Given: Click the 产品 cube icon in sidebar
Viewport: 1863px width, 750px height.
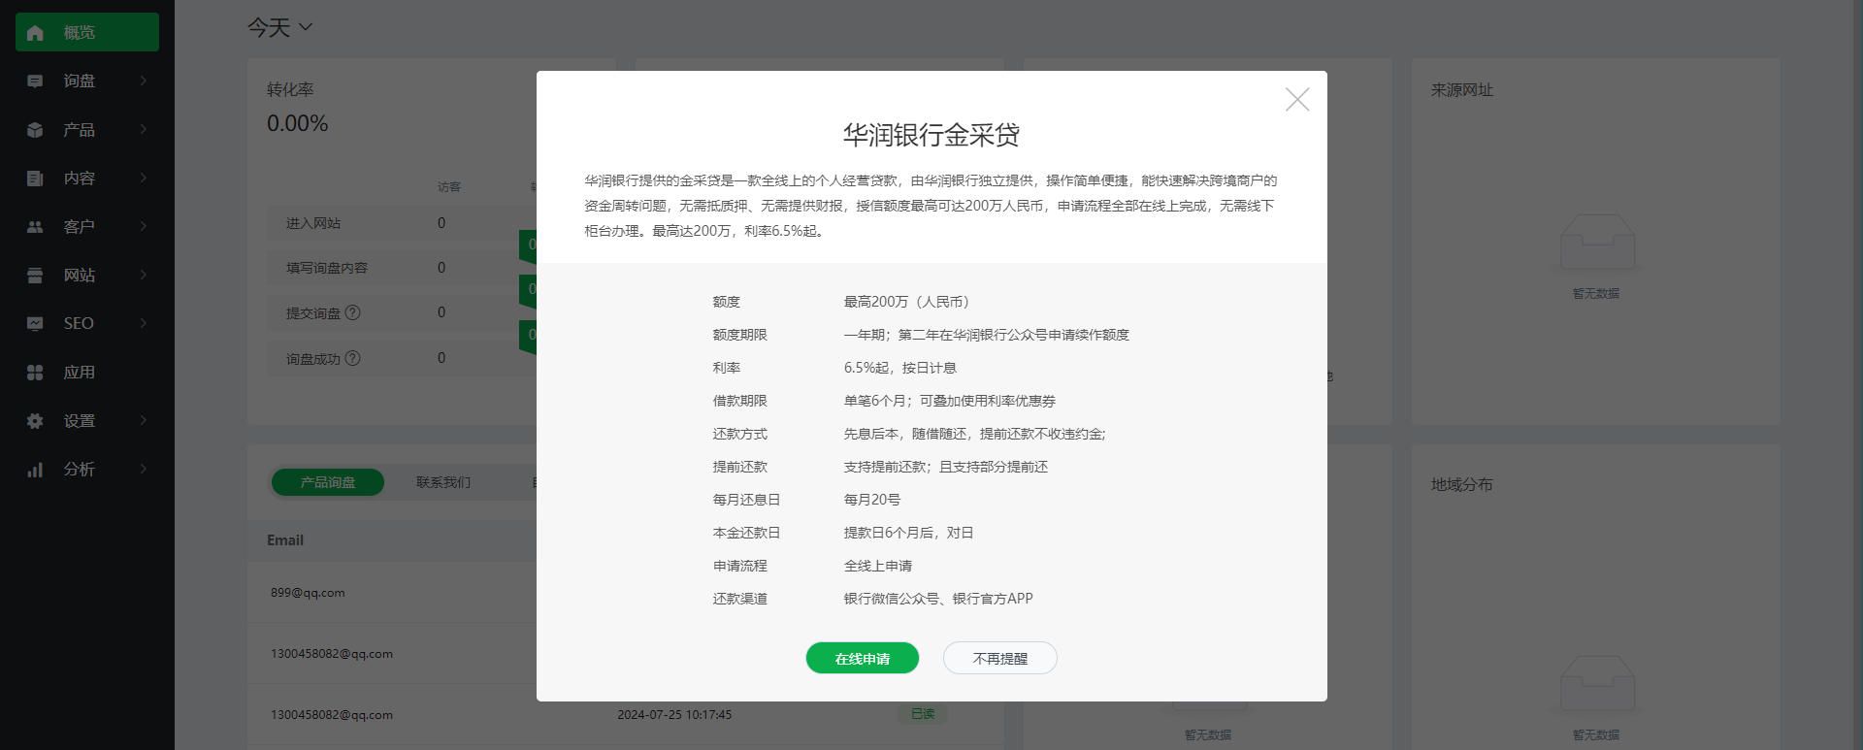Looking at the screenshot, I should (35, 130).
